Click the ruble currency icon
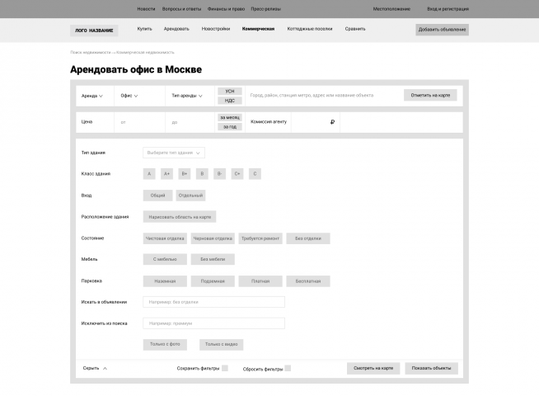 332,122
